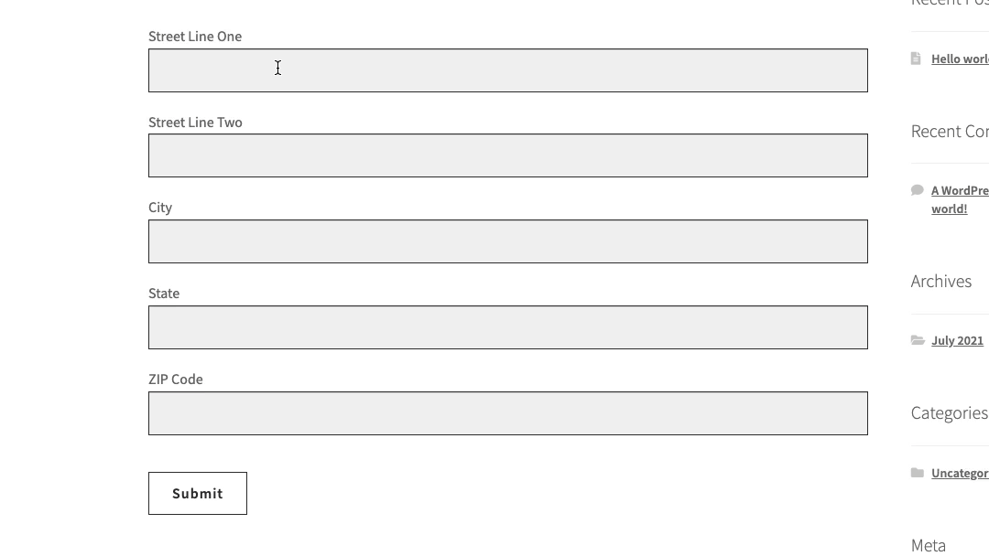Focus the State text field

coord(507,326)
